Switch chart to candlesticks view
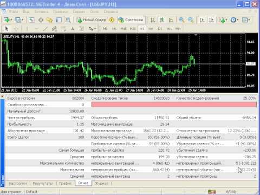This screenshot has height=195, width=260. [162, 20]
